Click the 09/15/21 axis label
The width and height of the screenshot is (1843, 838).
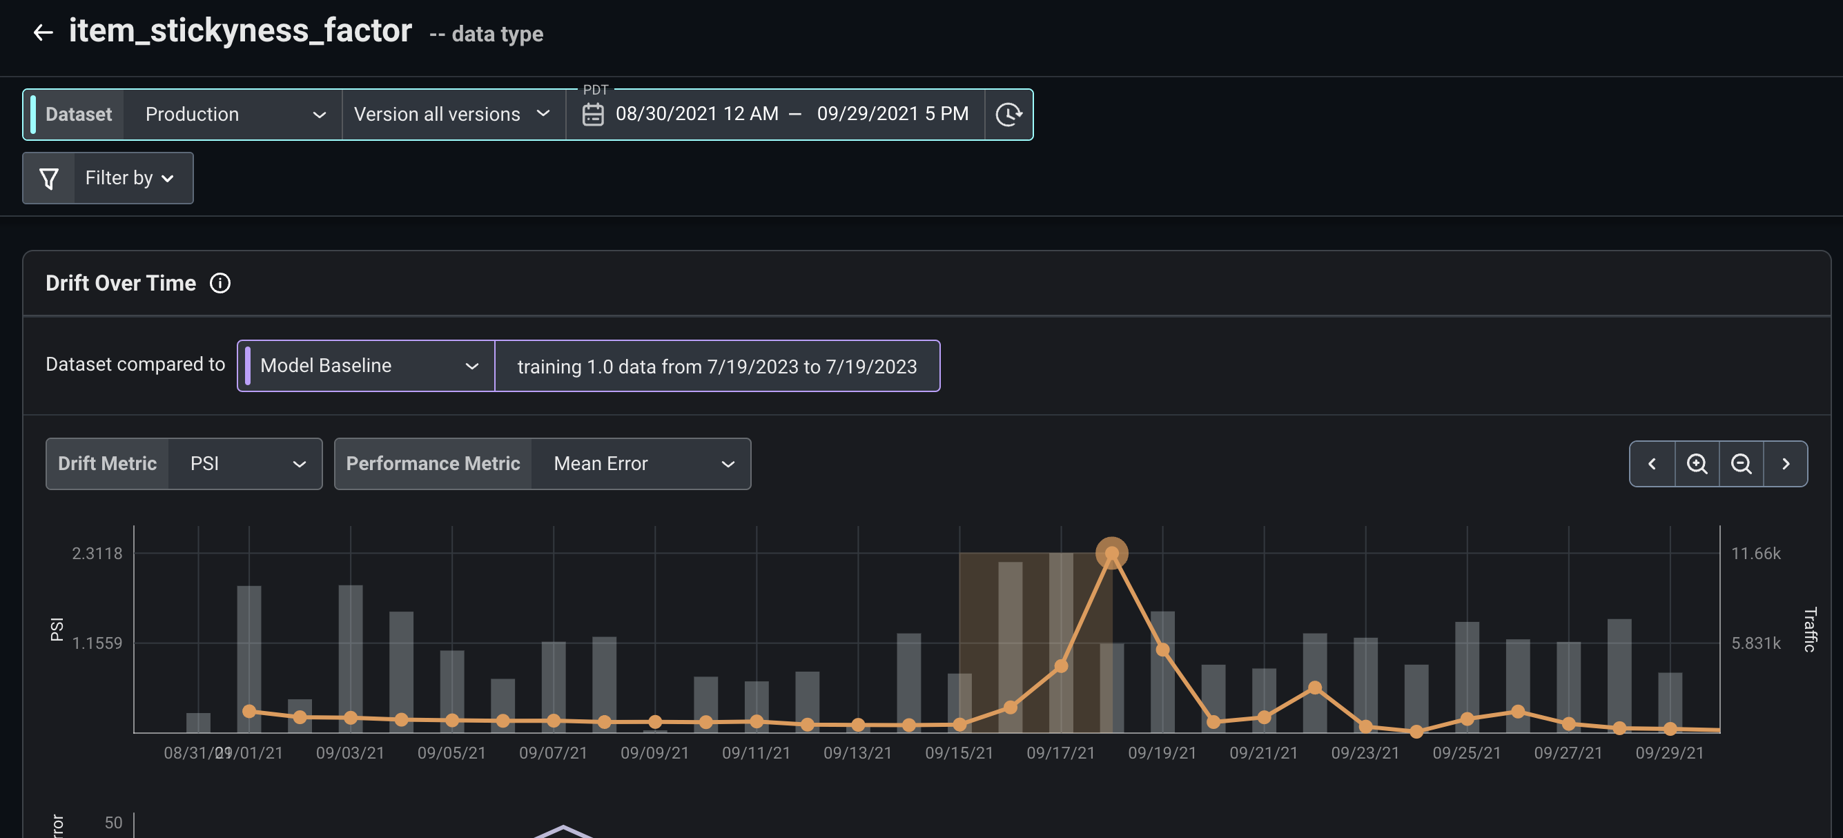[x=959, y=753]
